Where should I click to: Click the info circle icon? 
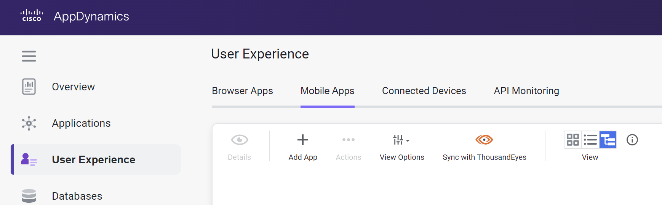point(632,140)
